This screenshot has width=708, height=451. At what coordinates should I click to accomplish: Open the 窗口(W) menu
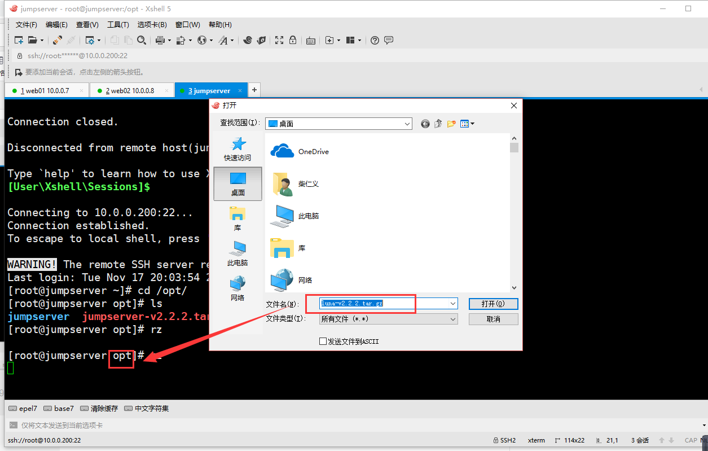(x=187, y=25)
